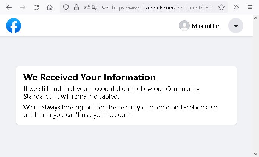The width and height of the screenshot is (259, 157).
Task: Click the facebook.com URL address field
Action: [164, 8]
